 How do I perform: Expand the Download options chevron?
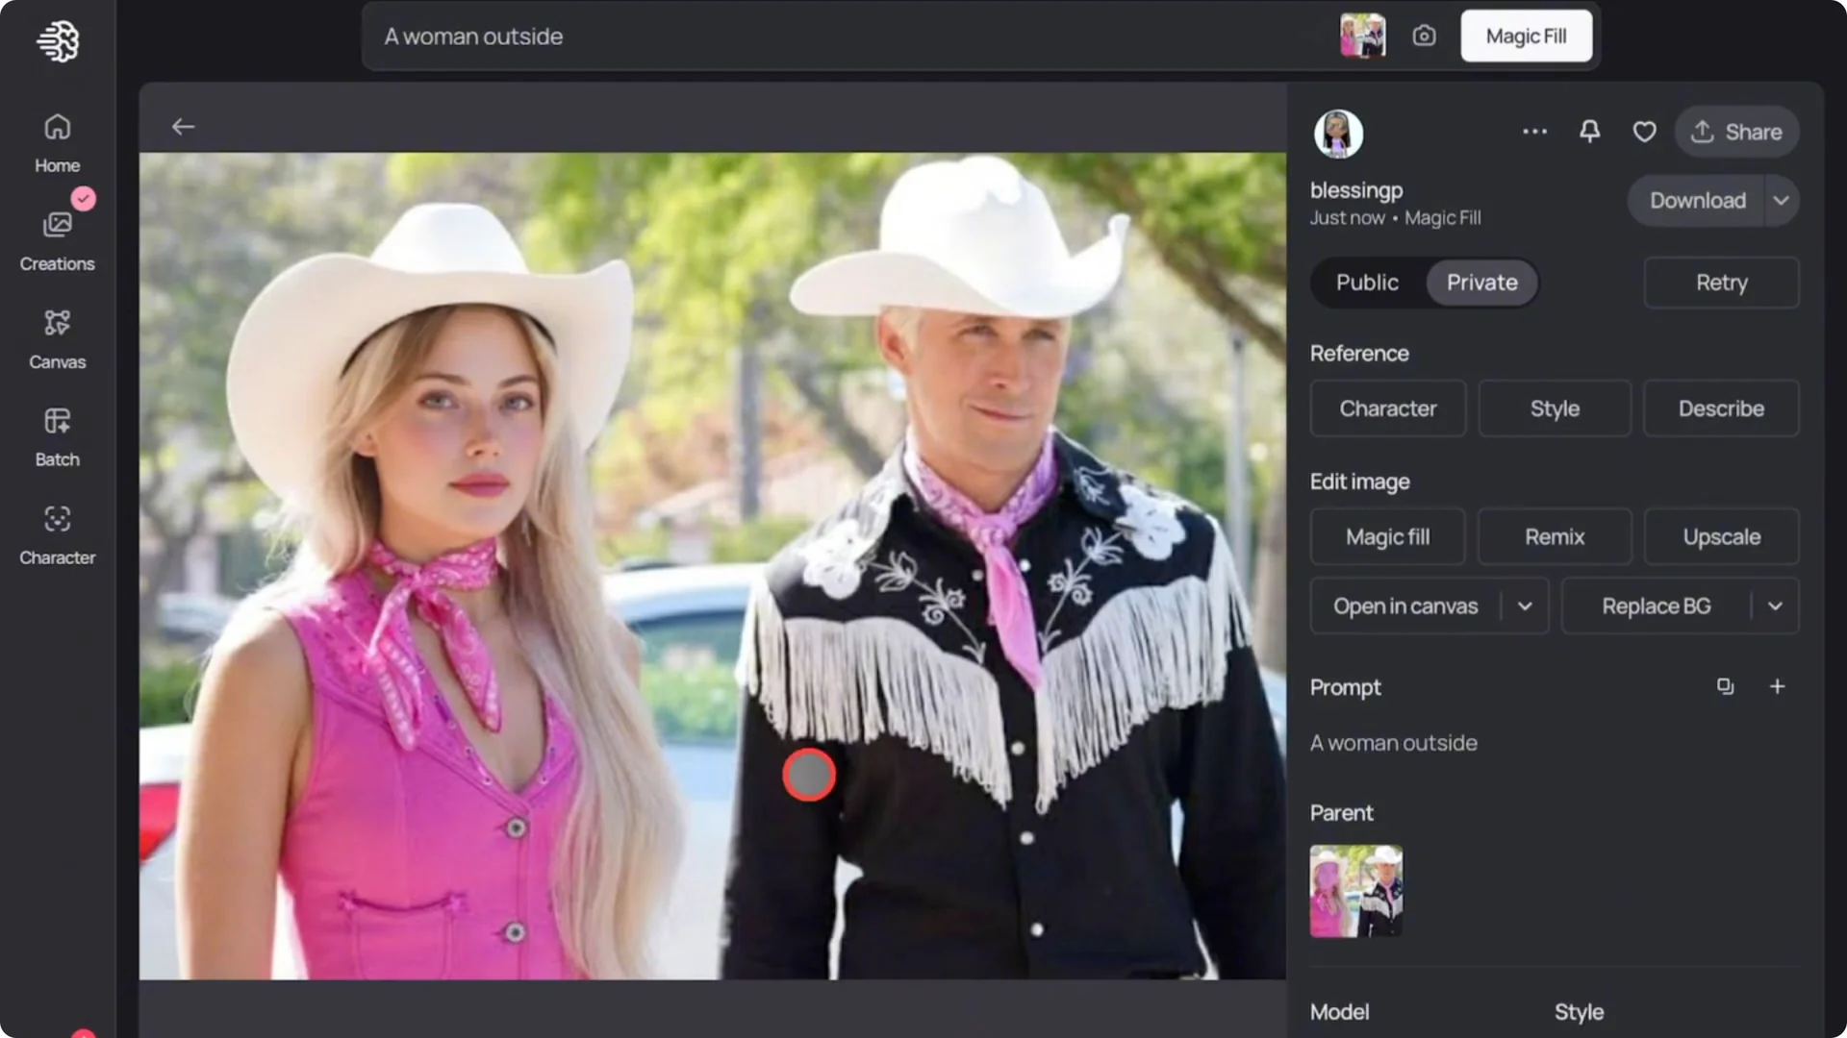(x=1782, y=200)
